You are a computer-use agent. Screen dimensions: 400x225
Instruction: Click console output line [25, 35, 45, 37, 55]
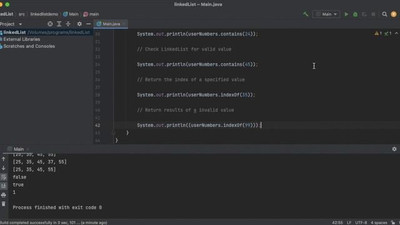pyautogui.click(x=39, y=162)
